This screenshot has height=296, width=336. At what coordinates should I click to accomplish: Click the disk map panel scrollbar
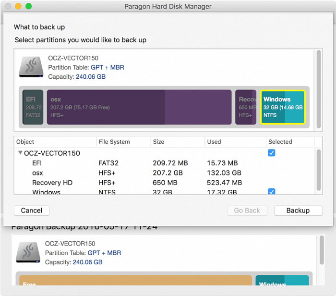tap(319, 89)
